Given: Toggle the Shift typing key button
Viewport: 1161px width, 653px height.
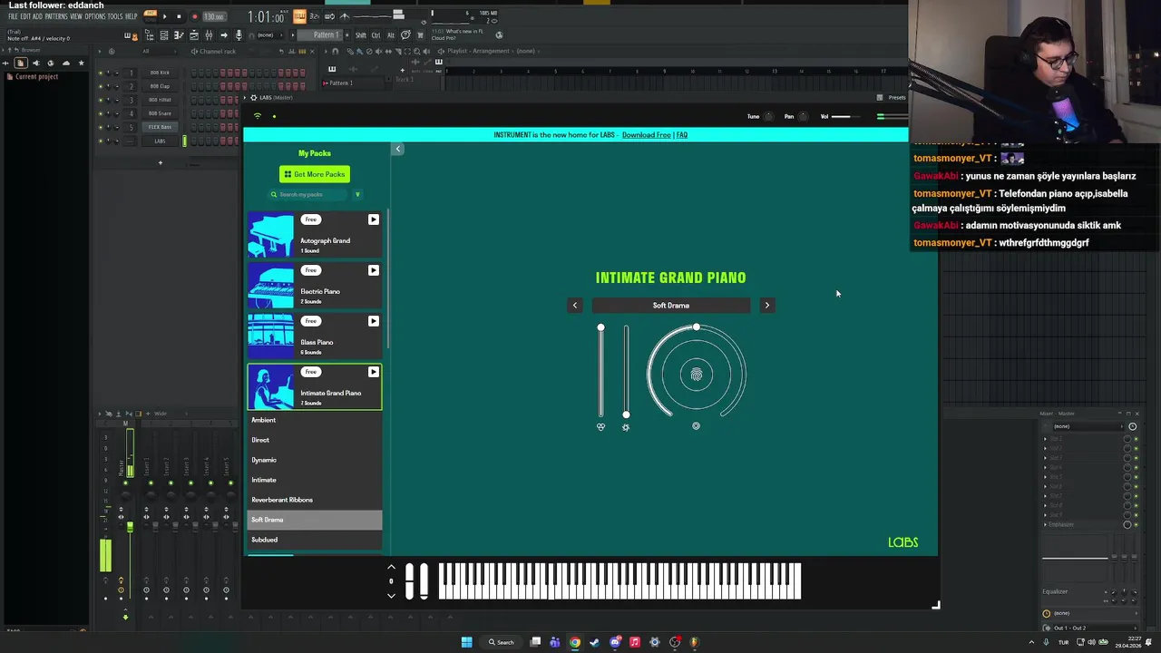Looking at the screenshot, I should 361,34.
